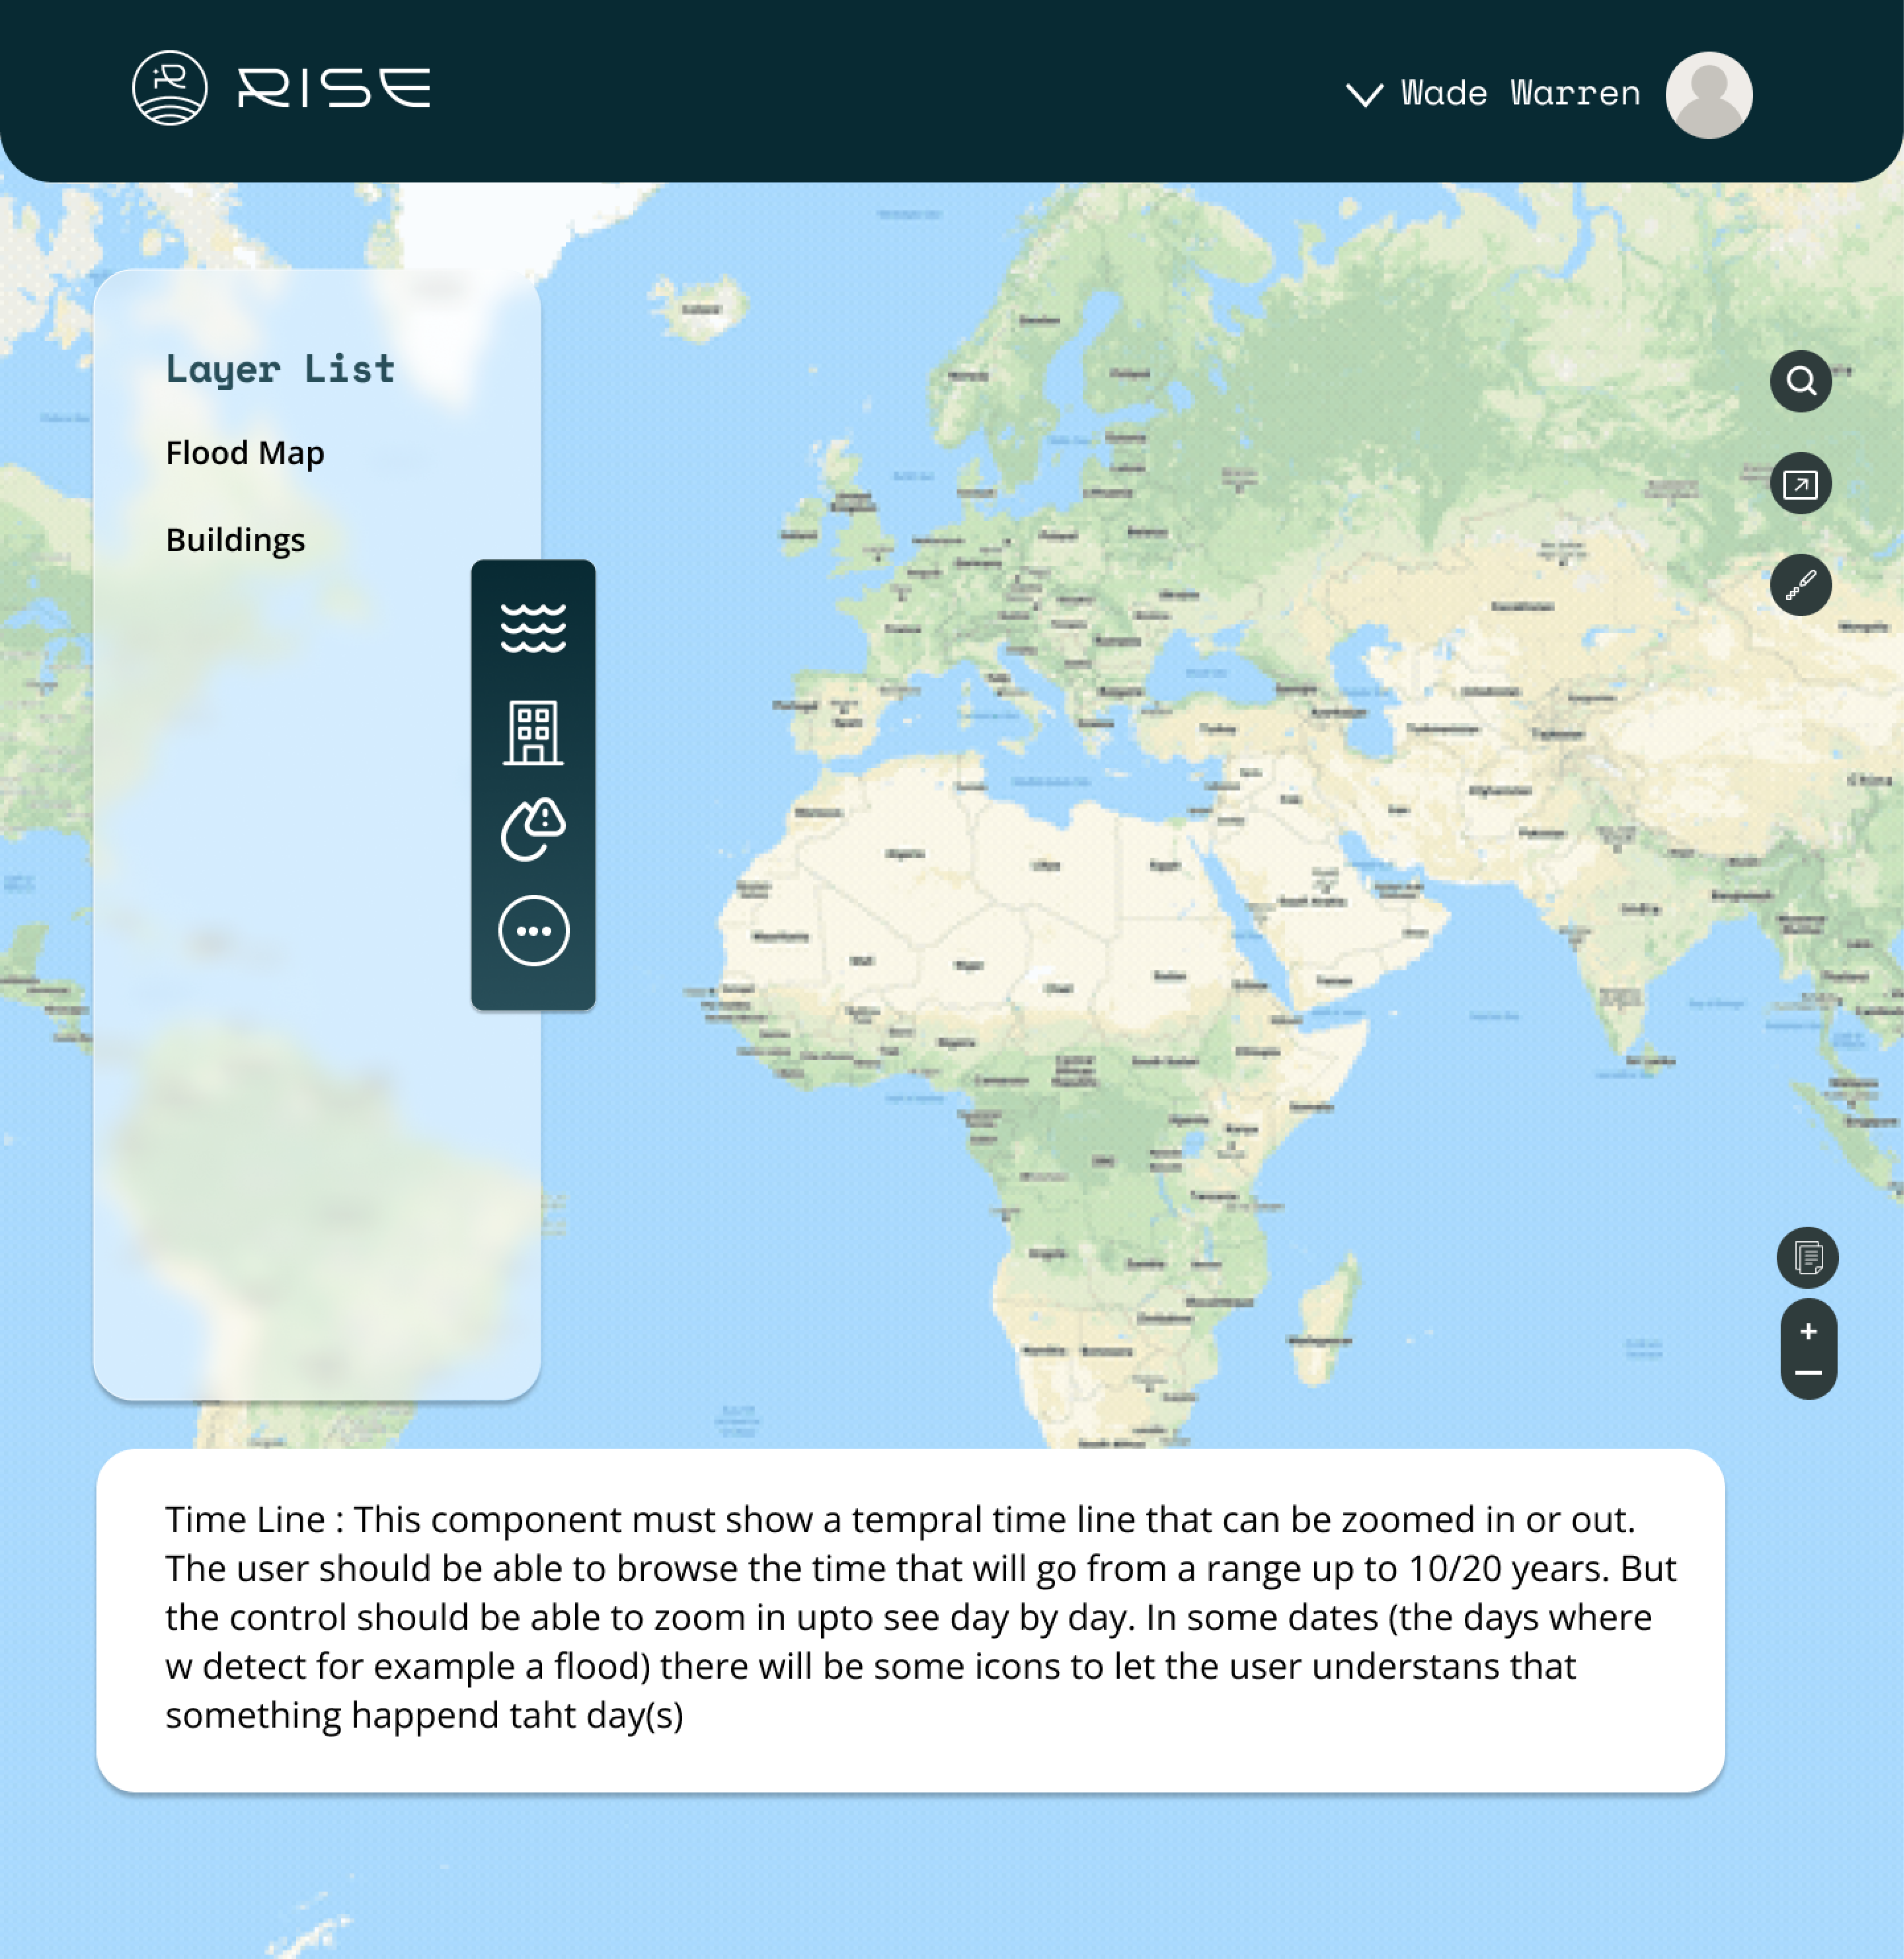
Task: Click the RISE circular logo icon
Action: coord(170,88)
